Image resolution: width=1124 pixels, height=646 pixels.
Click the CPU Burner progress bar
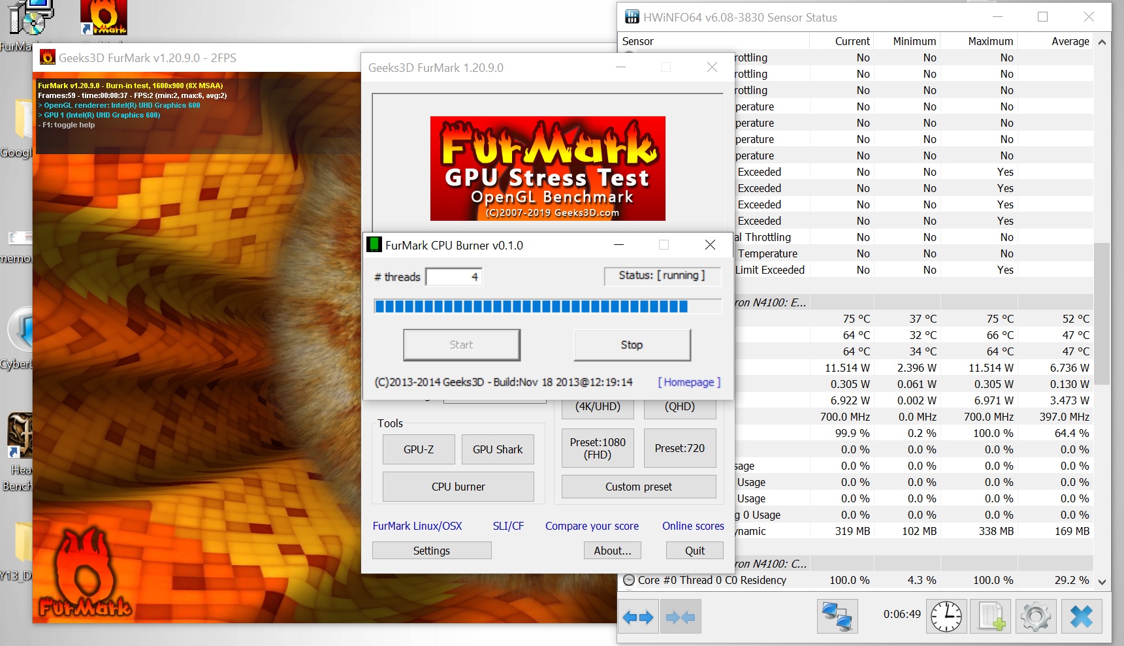[547, 306]
